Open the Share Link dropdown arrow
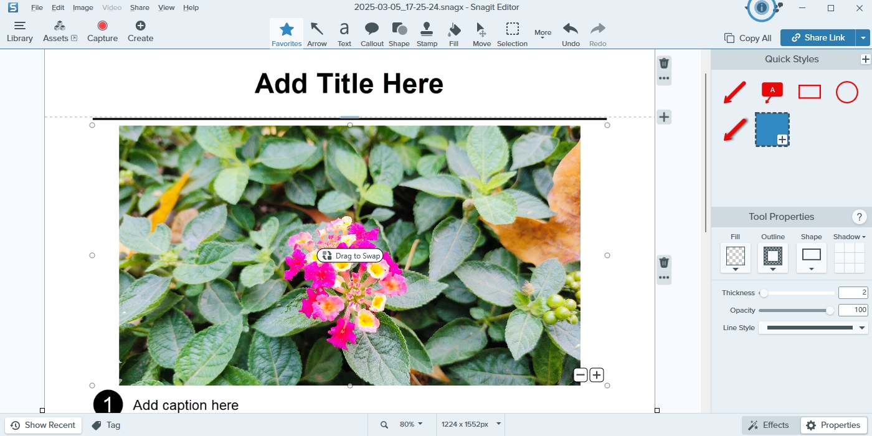Screen dimensions: 872x436 (863, 38)
